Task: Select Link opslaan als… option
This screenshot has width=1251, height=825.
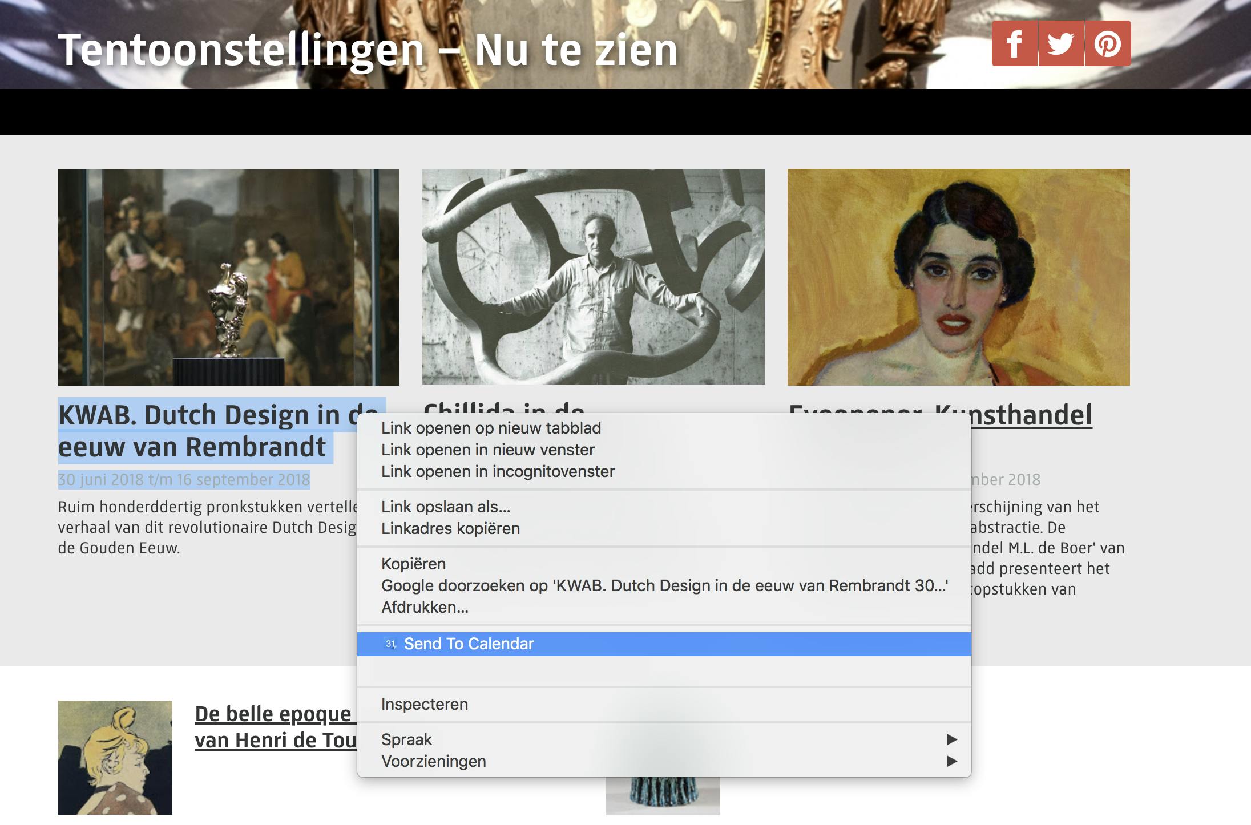Action: tap(446, 507)
